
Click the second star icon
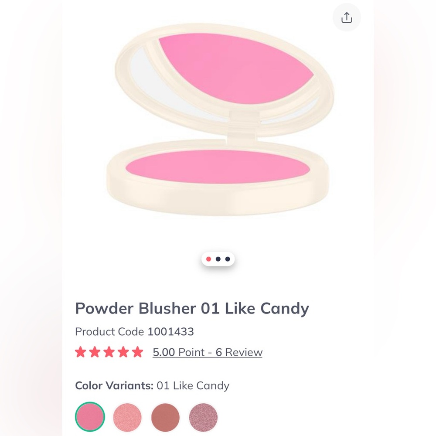point(95,352)
